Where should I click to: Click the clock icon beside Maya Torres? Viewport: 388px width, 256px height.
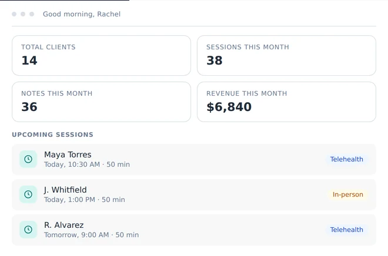pyautogui.click(x=28, y=159)
